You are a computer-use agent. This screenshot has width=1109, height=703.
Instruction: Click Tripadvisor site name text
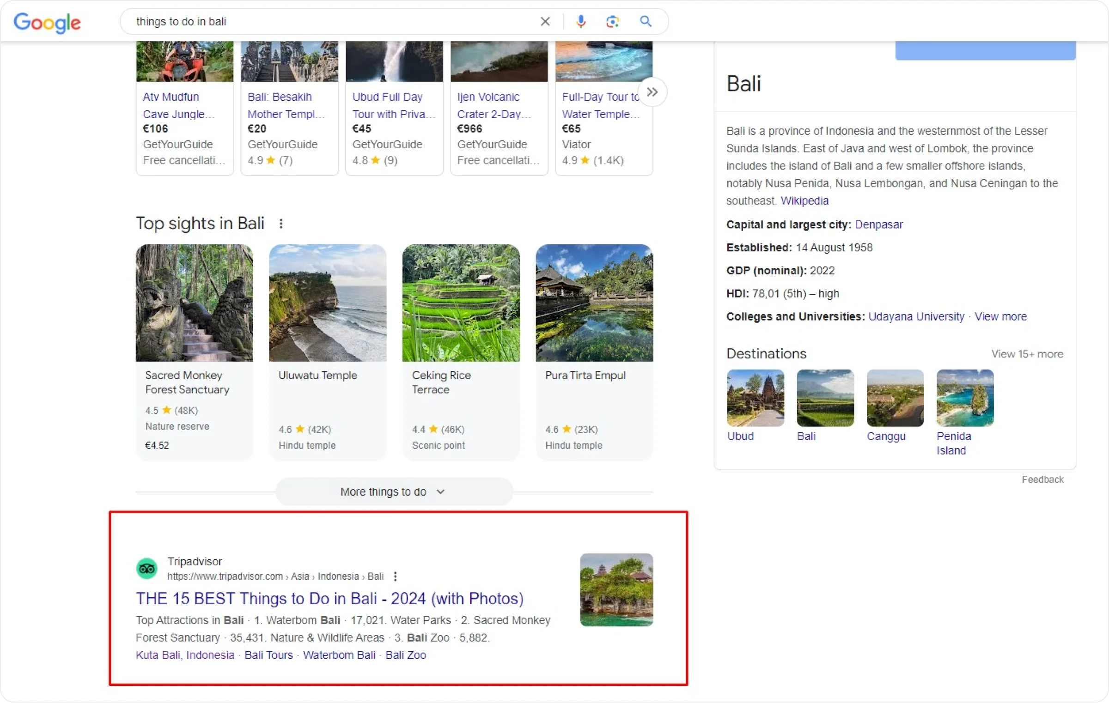tap(195, 562)
